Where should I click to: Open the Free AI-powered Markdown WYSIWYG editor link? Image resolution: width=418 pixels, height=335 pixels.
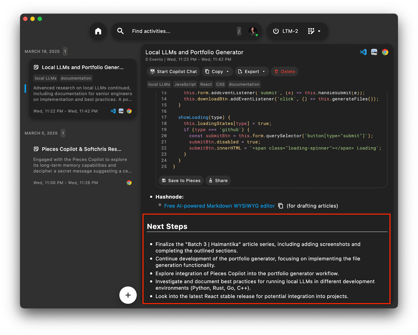coord(219,206)
